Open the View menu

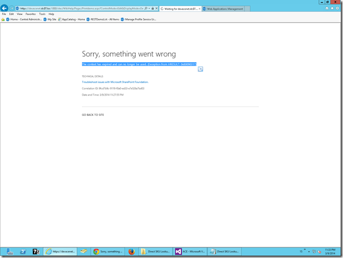pyautogui.click(x=20, y=14)
